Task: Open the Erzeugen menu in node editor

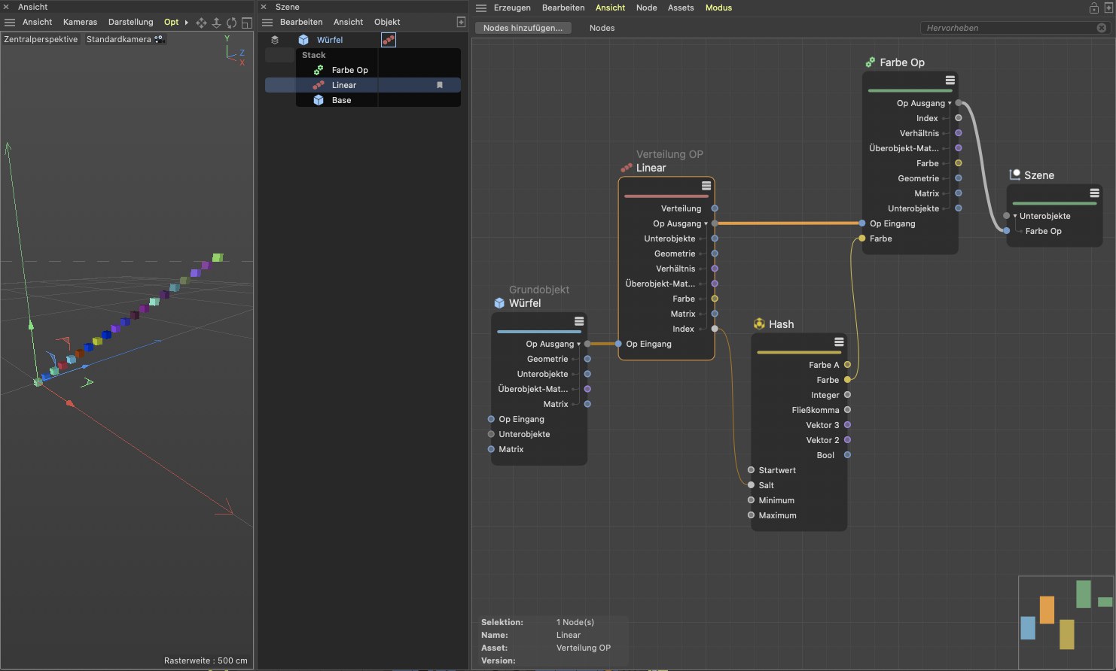Action: pyautogui.click(x=512, y=8)
